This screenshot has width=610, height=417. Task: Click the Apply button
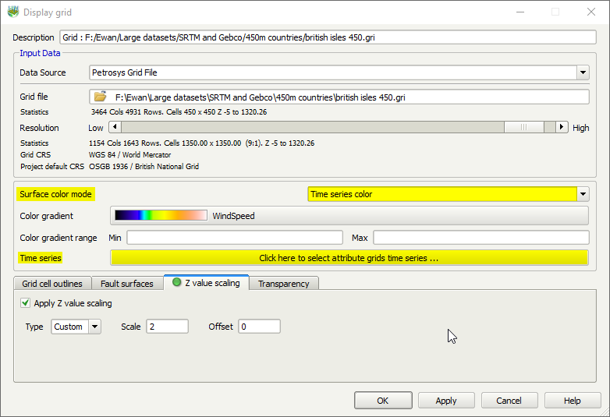point(446,401)
